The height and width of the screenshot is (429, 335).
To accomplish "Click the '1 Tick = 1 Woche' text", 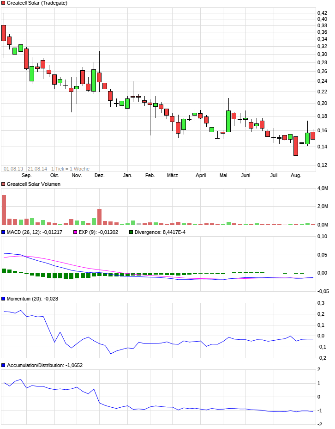I will pos(71,169).
